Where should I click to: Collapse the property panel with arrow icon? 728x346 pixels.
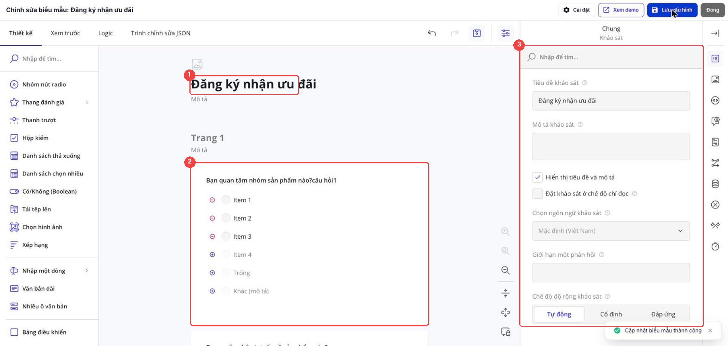point(715,33)
